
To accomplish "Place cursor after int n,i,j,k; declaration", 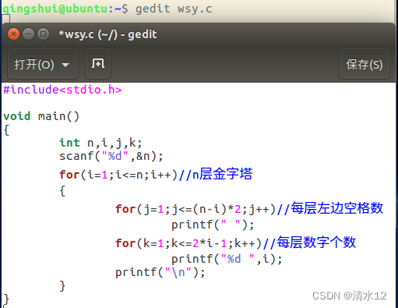I will click(x=143, y=143).
